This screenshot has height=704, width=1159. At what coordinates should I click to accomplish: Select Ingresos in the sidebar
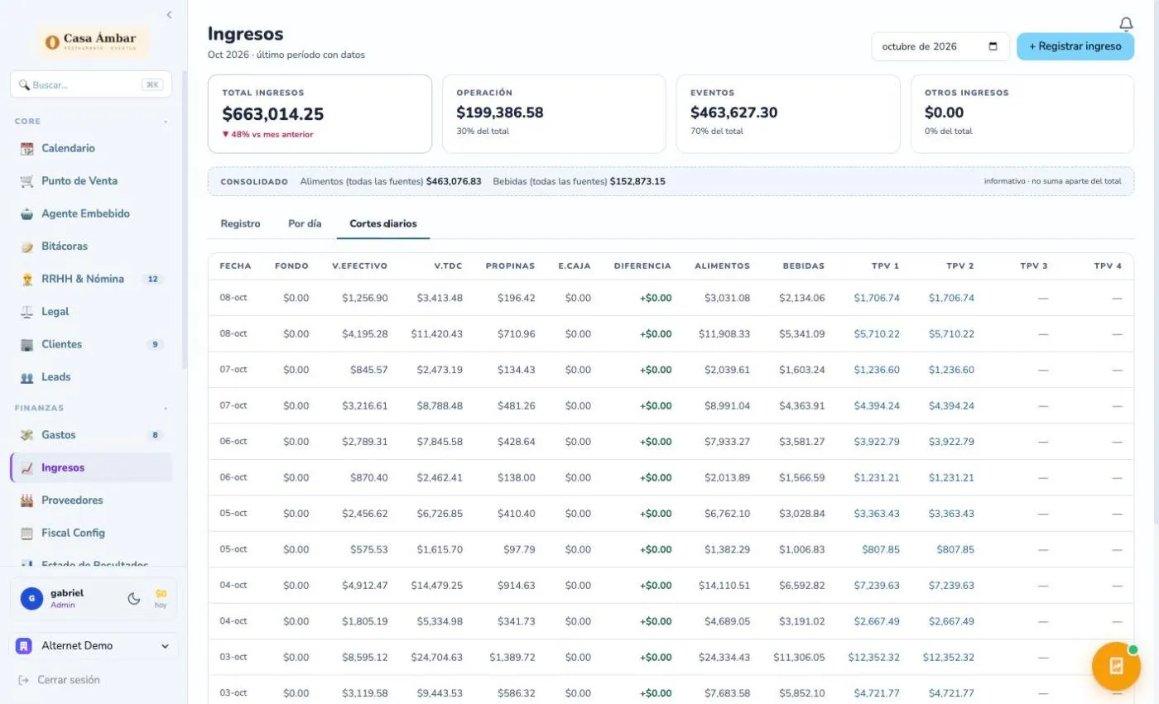91,467
